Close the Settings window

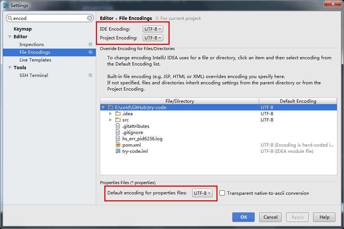[x=333, y=4]
